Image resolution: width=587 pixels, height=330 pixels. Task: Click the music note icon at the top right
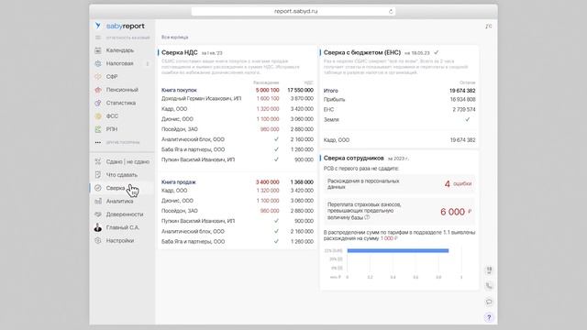pyautogui.click(x=489, y=27)
